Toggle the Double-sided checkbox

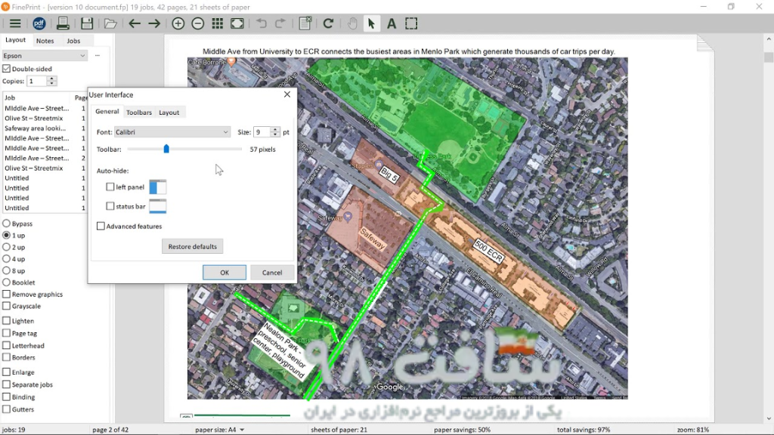[6, 69]
